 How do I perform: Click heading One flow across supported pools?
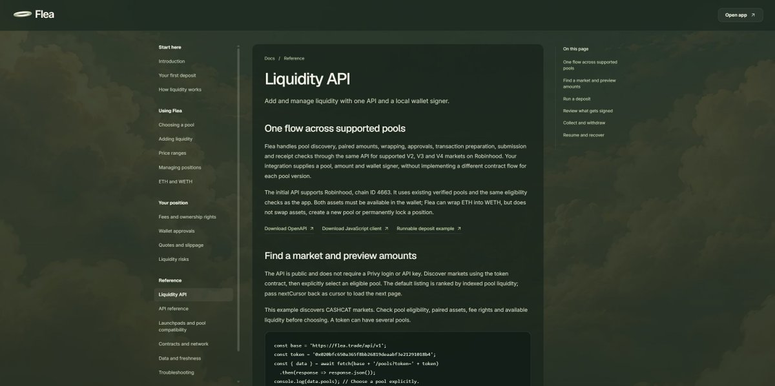click(x=335, y=128)
